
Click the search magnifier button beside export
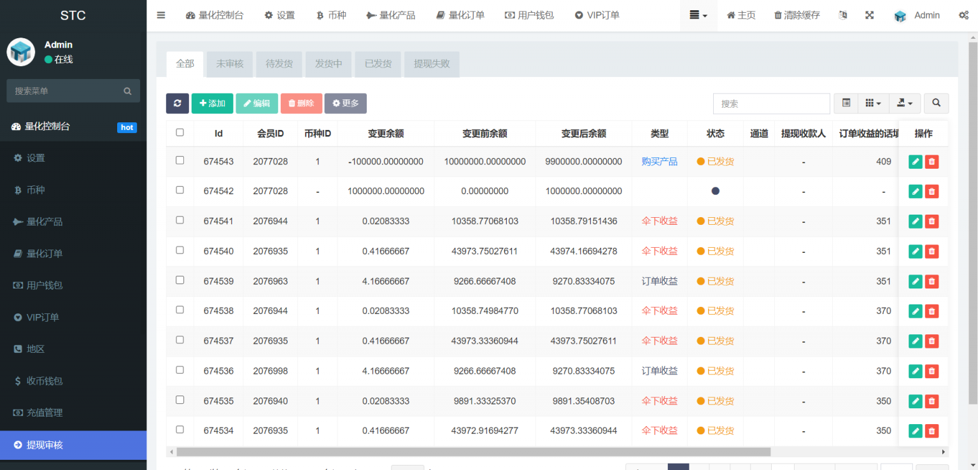point(937,103)
